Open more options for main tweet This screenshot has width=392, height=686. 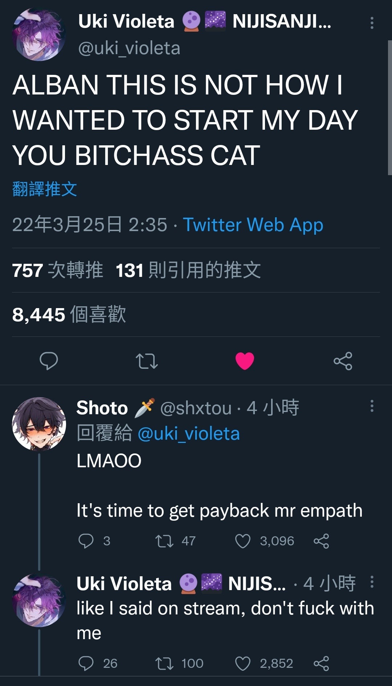[x=372, y=23]
